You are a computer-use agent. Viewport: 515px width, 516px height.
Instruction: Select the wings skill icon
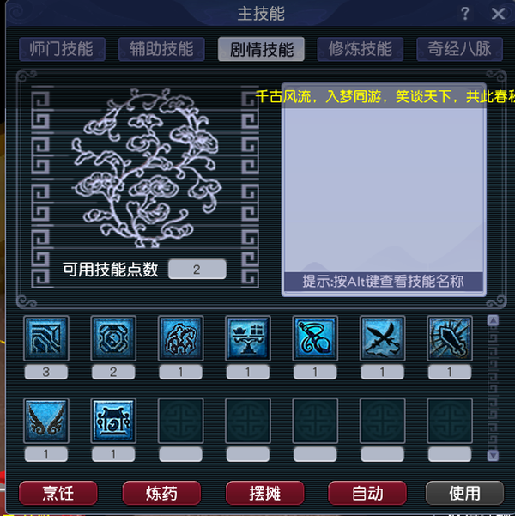46,421
